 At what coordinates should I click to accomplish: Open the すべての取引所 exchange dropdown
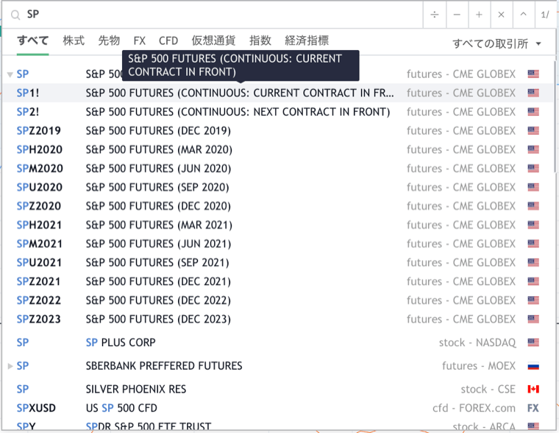[x=496, y=44]
